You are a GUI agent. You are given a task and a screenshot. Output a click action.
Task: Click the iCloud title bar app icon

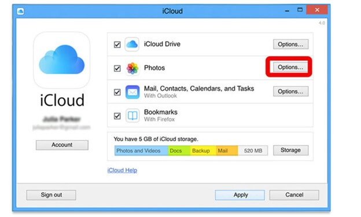(x=20, y=11)
